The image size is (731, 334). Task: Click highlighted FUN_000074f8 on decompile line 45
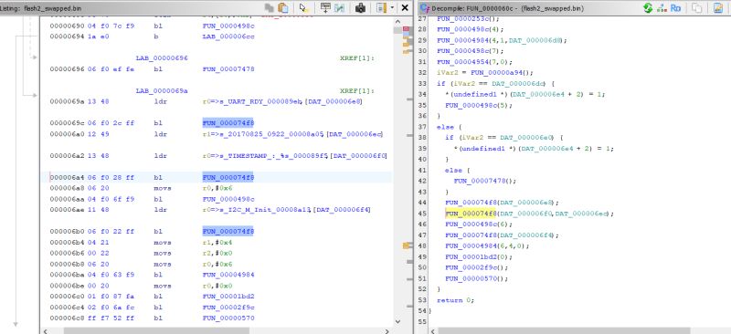pyautogui.click(x=471, y=214)
